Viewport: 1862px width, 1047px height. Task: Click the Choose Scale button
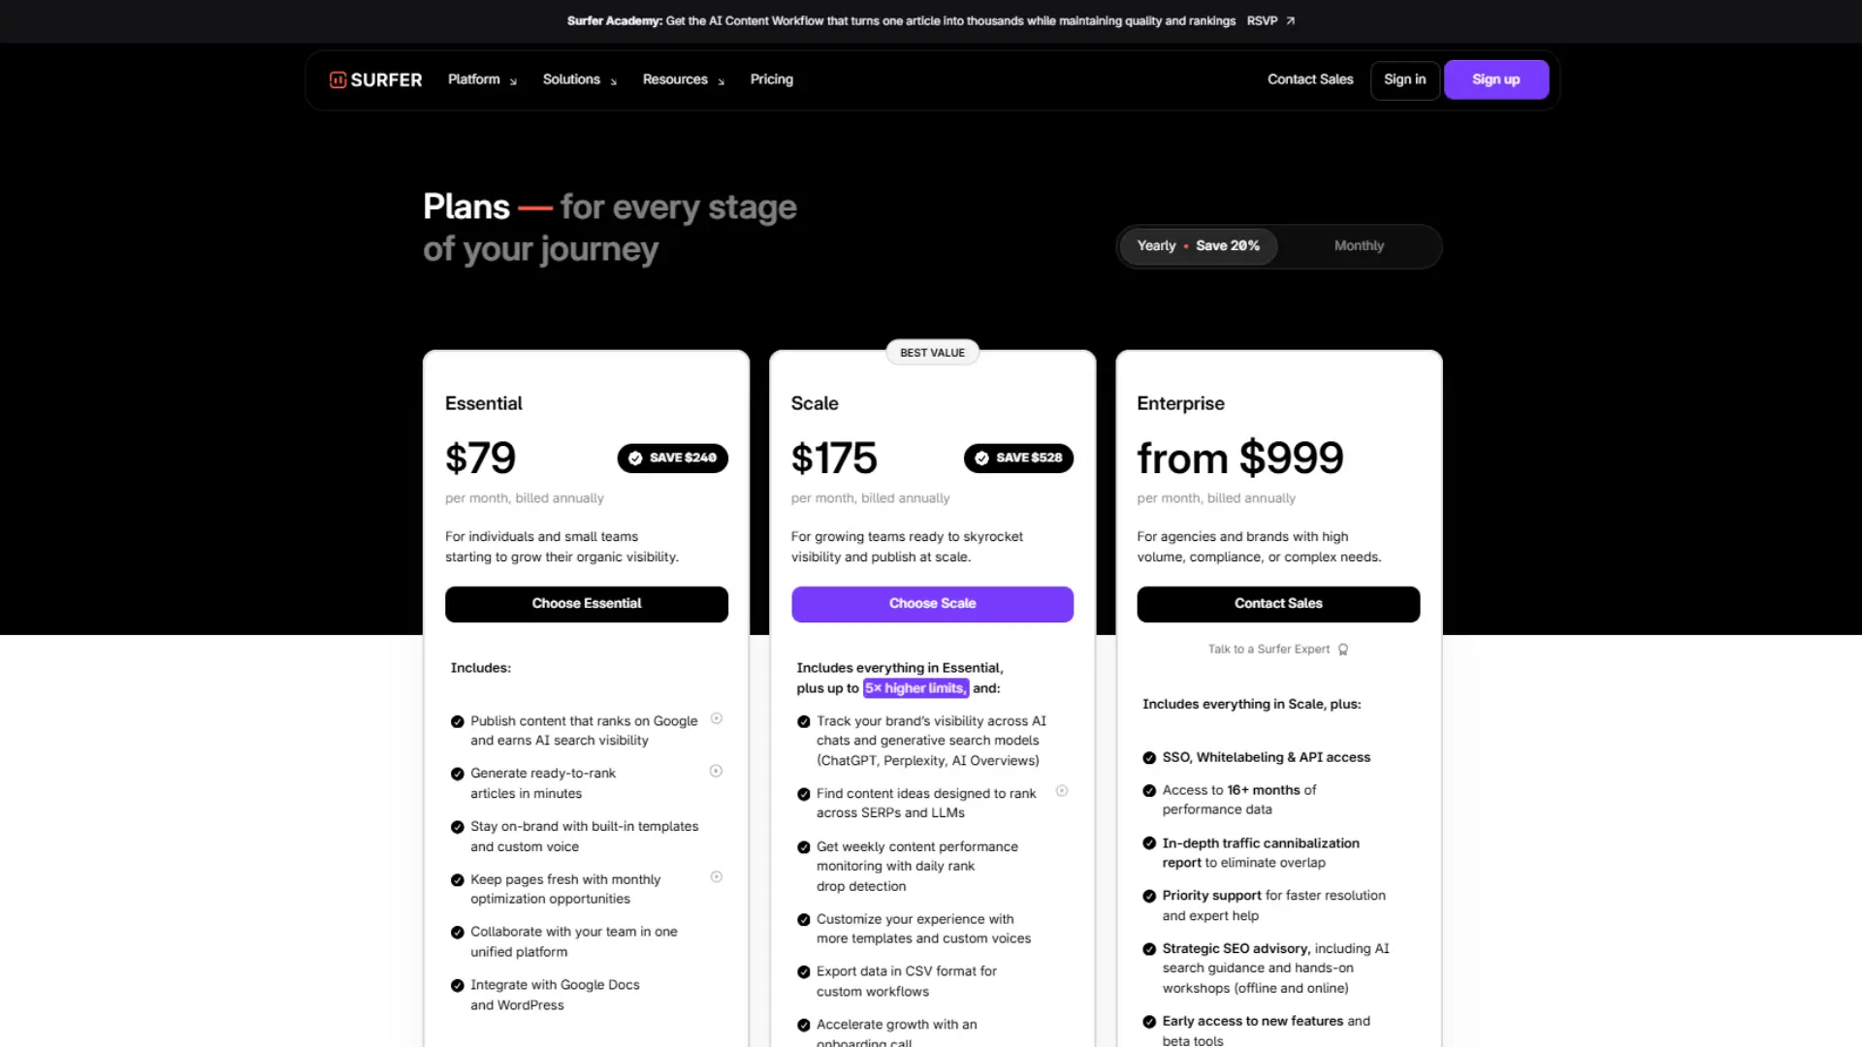tap(932, 603)
